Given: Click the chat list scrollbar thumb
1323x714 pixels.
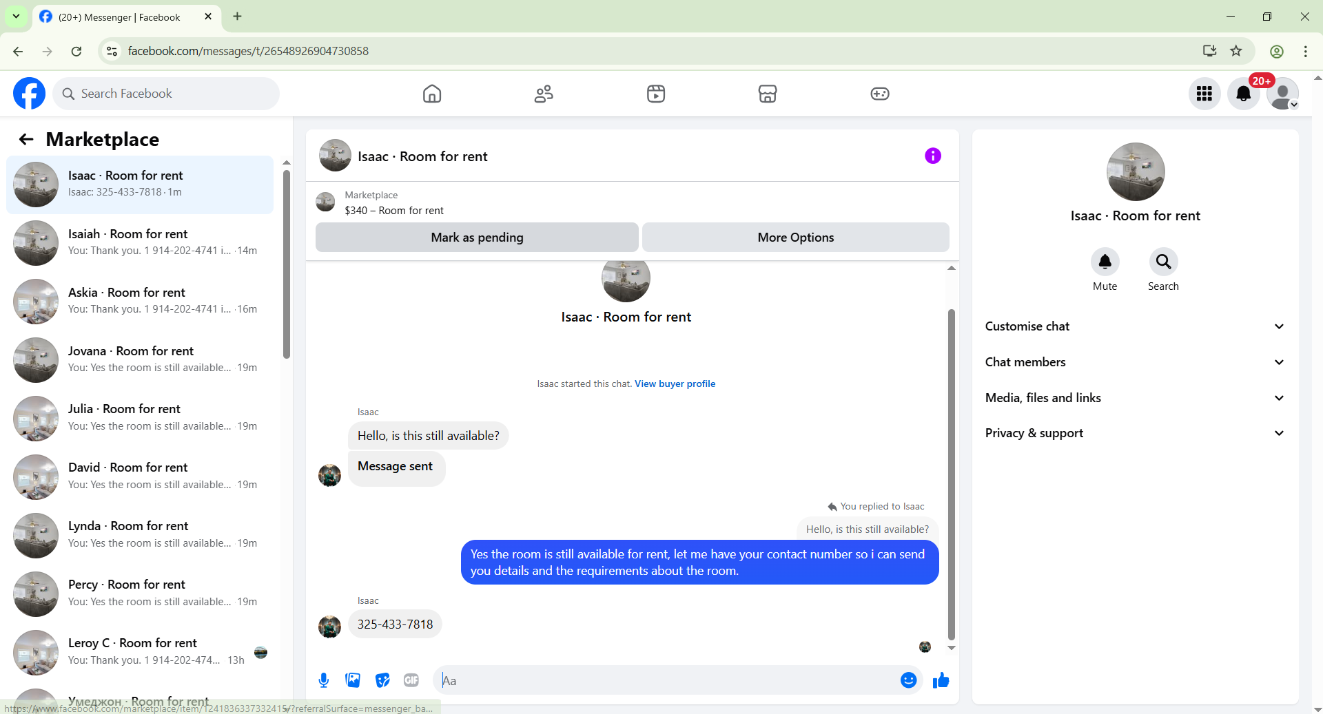Looking at the screenshot, I should (287, 264).
